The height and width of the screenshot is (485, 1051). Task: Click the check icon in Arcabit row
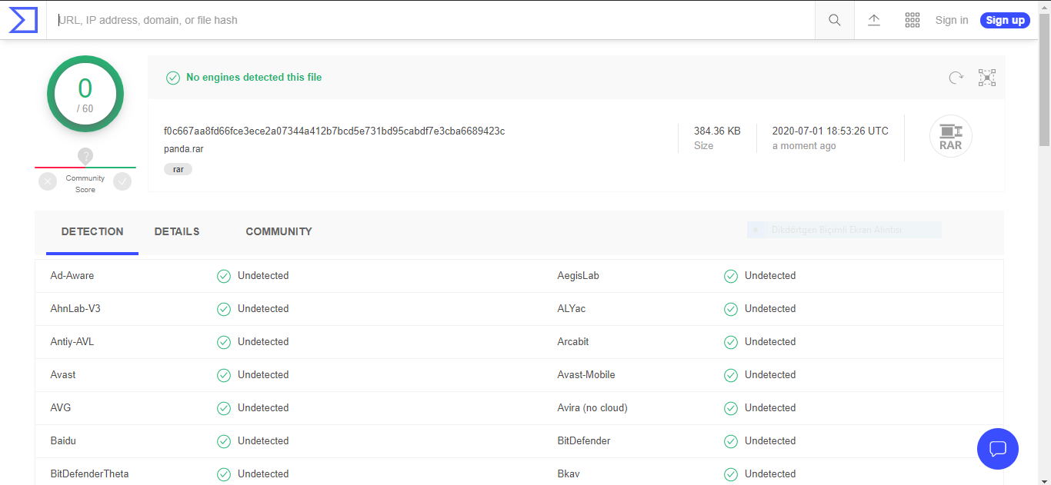(x=731, y=342)
